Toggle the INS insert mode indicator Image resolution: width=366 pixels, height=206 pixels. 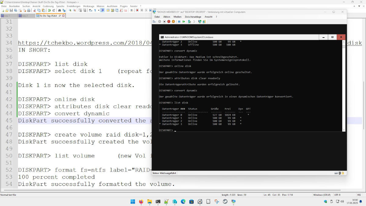pos(359,195)
